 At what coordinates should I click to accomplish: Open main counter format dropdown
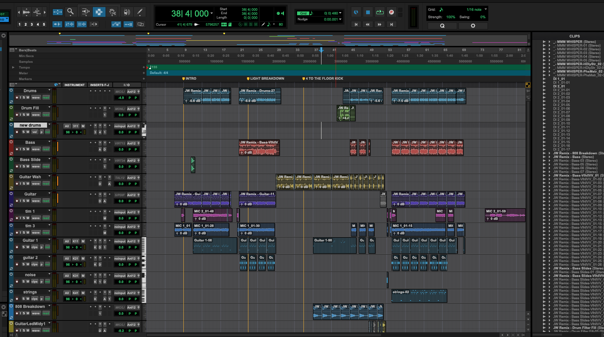pos(211,14)
